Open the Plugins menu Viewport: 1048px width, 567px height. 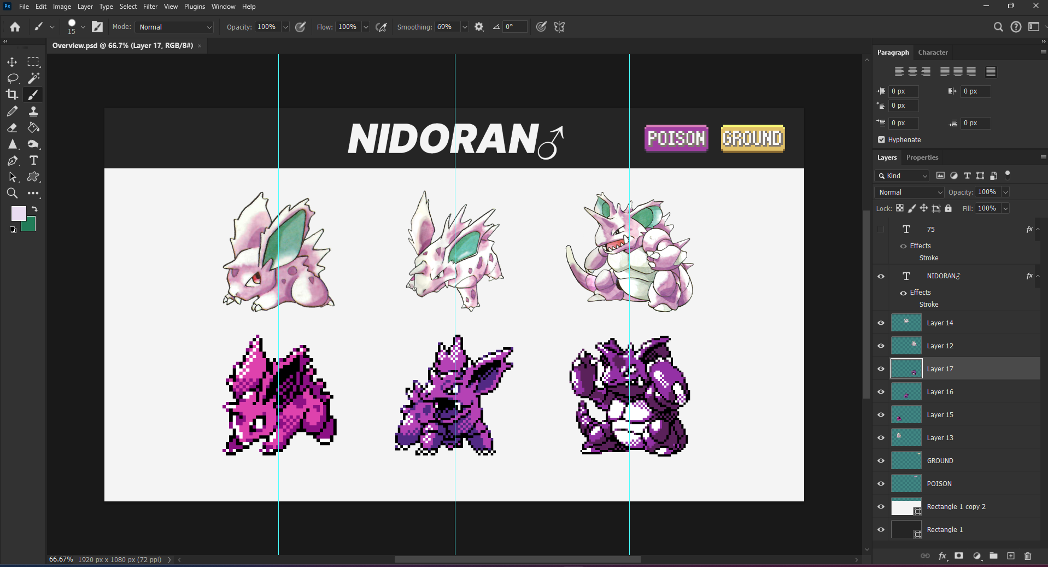[x=195, y=7]
